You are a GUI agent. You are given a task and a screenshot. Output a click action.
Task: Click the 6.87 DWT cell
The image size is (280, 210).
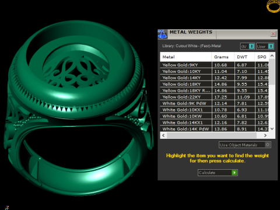[x=244, y=65]
